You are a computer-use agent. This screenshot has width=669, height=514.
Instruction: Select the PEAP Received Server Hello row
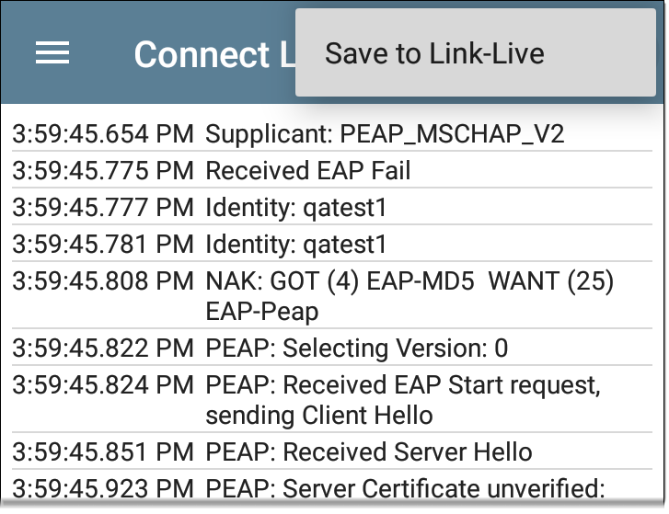tap(332, 451)
